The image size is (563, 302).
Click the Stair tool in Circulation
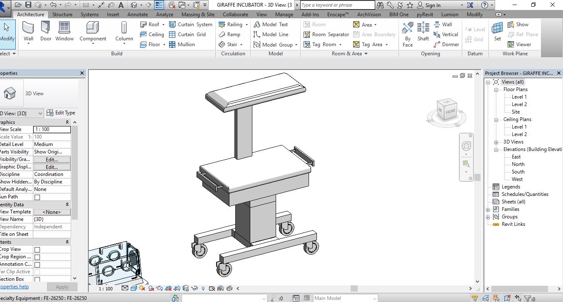[228, 45]
